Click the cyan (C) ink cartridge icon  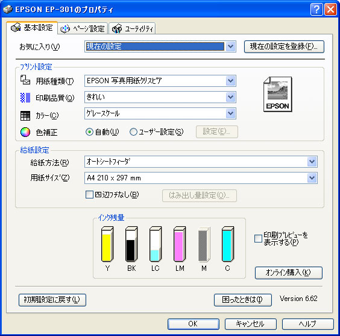(228, 244)
